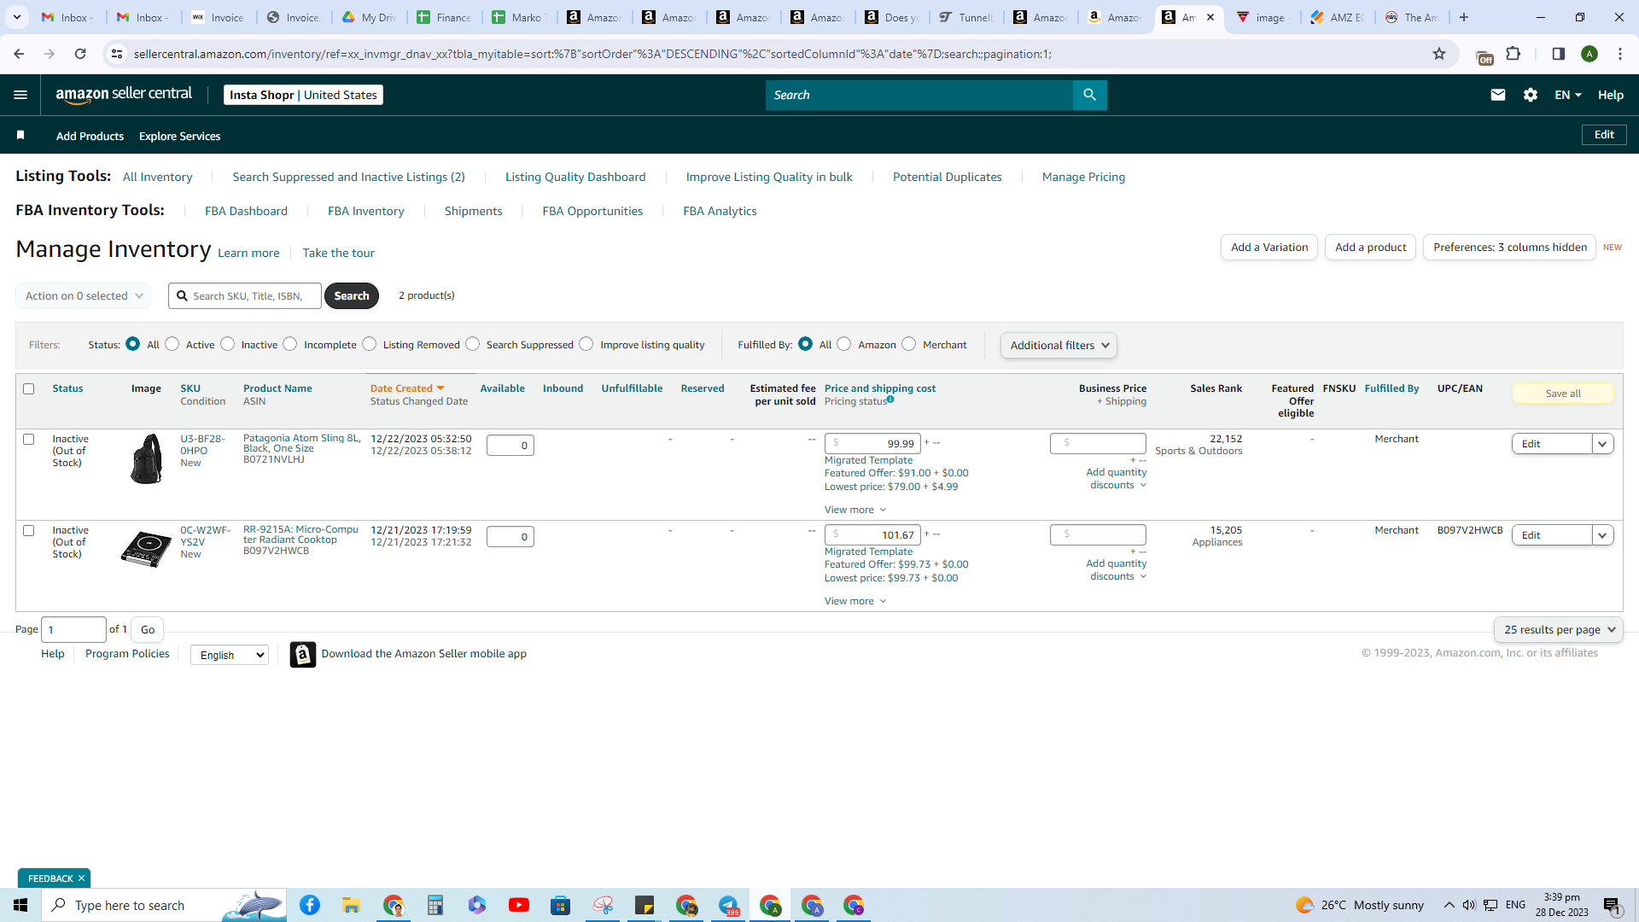Select Fulfilled By Amazon filter

click(x=843, y=344)
